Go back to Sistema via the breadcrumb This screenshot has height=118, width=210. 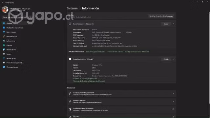click(x=72, y=8)
